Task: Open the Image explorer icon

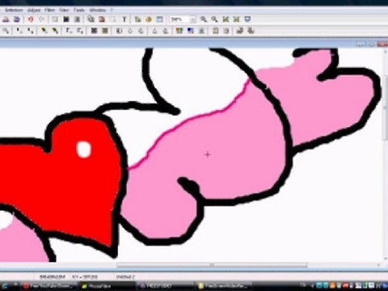Action: pos(149,19)
